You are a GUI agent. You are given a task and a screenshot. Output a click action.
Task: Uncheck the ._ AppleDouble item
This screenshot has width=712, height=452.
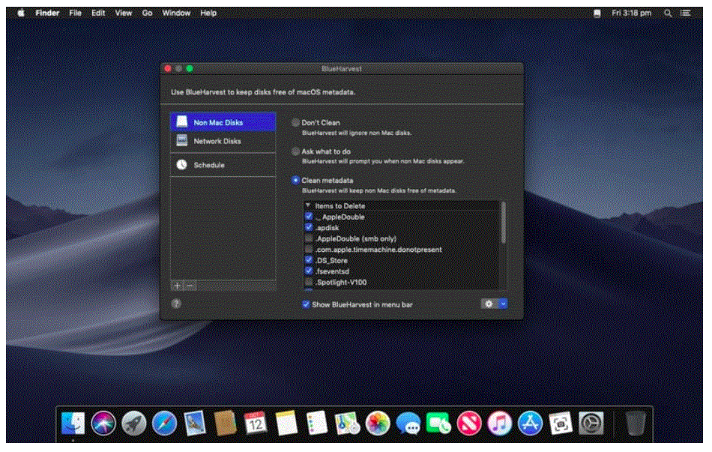click(309, 216)
